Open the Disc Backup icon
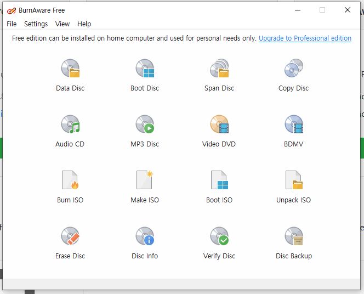Screen dimensions: 364x294 294,236
